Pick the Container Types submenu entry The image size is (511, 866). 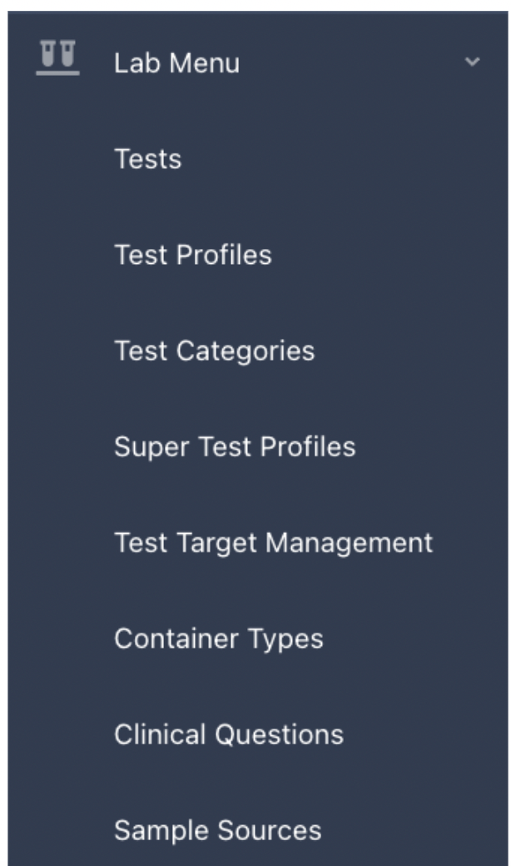pyautogui.click(x=219, y=640)
